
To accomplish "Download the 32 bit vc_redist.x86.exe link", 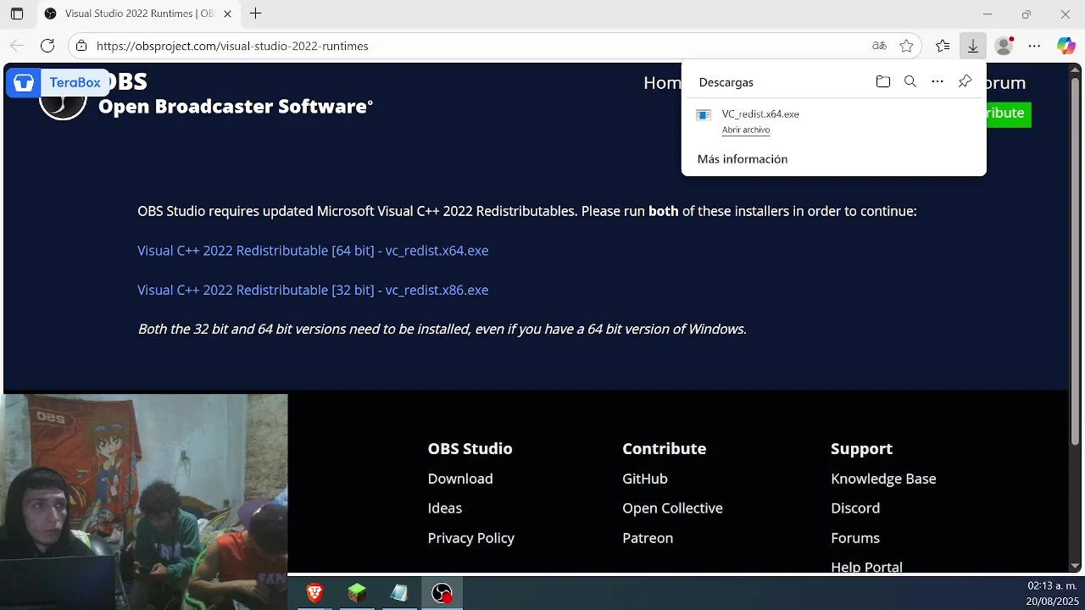I will coord(313,290).
